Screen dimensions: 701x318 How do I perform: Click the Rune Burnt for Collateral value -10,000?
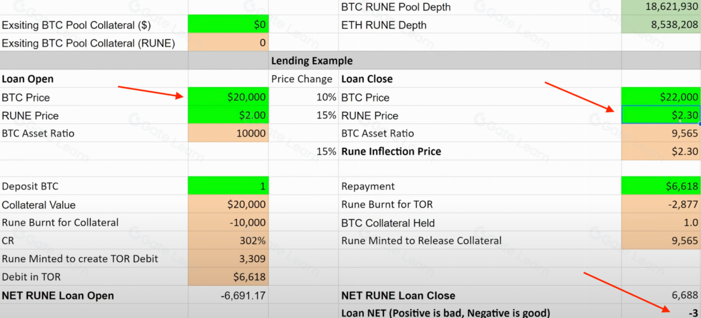coord(228,222)
